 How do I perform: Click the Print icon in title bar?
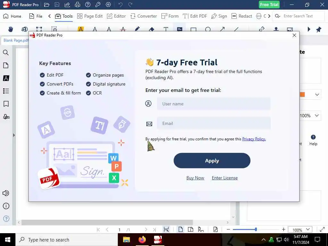pos(78,4)
